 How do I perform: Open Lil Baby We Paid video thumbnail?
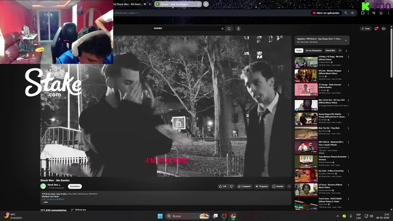point(306,62)
